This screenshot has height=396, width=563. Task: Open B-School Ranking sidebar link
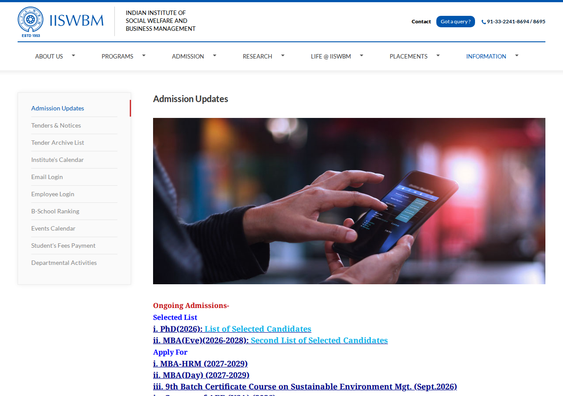click(x=55, y=211)
